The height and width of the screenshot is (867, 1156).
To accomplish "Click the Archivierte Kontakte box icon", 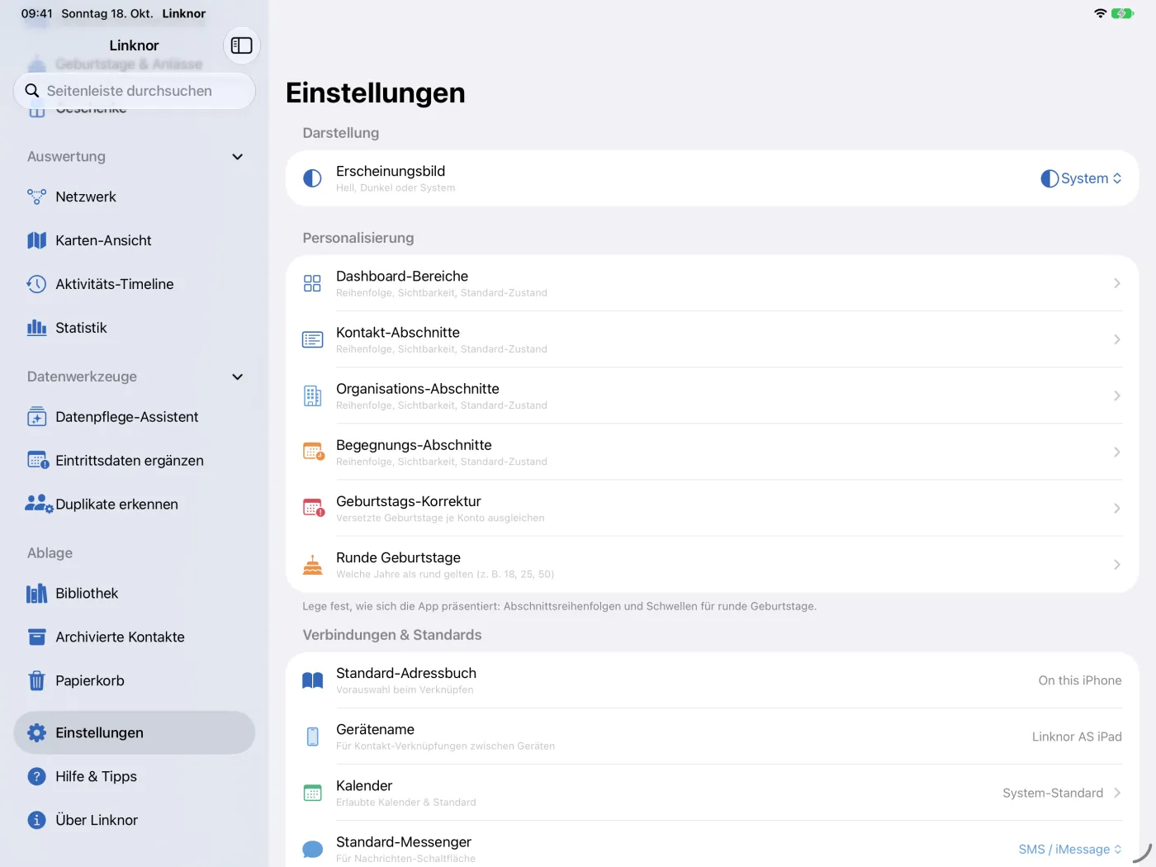I will (36, 637).
